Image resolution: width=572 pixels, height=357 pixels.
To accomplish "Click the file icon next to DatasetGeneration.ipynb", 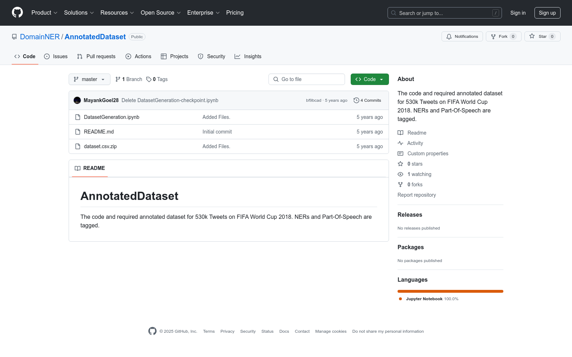I will [78, 117].
